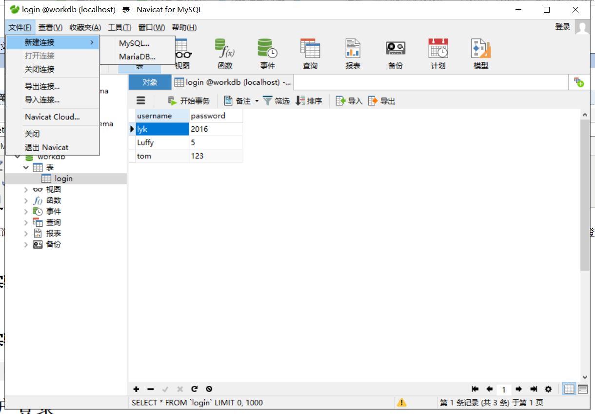Screen dimensions: 595x414
Task: Open the 文件 (File) menu
Action: [x=20, y=27]
